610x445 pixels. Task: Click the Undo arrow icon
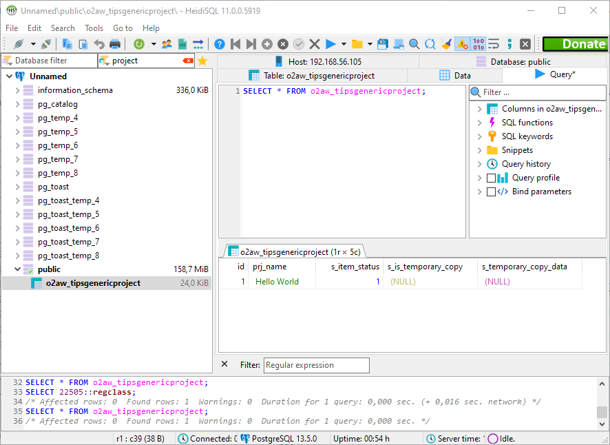click(x=99, y=44)
